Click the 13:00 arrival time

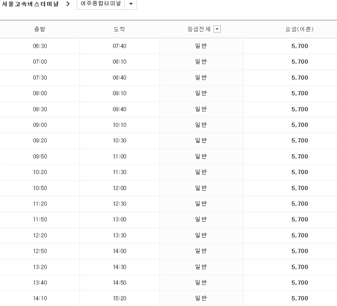click(x=119, y=220)
